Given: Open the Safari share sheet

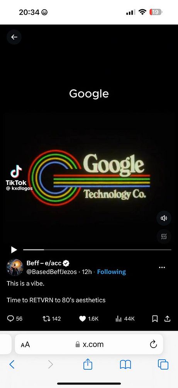Looking at the screenshot, I should 88,364.
